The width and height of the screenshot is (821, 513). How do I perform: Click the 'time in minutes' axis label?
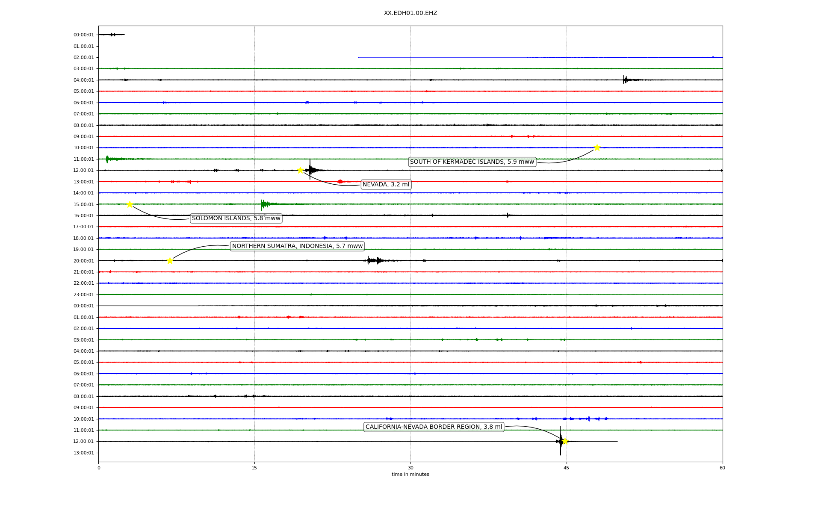click(410, 475)
